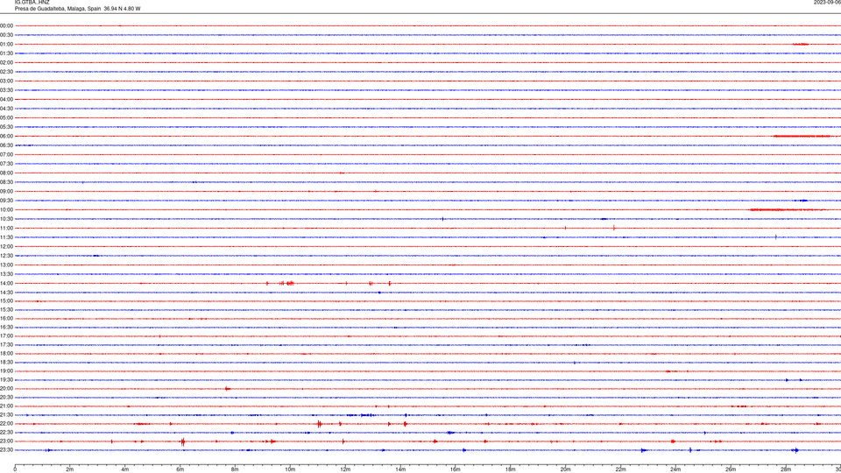Choose the 07:00 time label
Viewport: 841px width, 473px height.
coord(6,154)
